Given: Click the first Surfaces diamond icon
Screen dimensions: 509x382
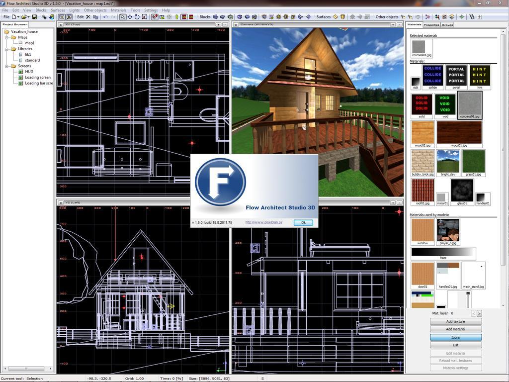Looking at the screenshot, I should [336, 17].
